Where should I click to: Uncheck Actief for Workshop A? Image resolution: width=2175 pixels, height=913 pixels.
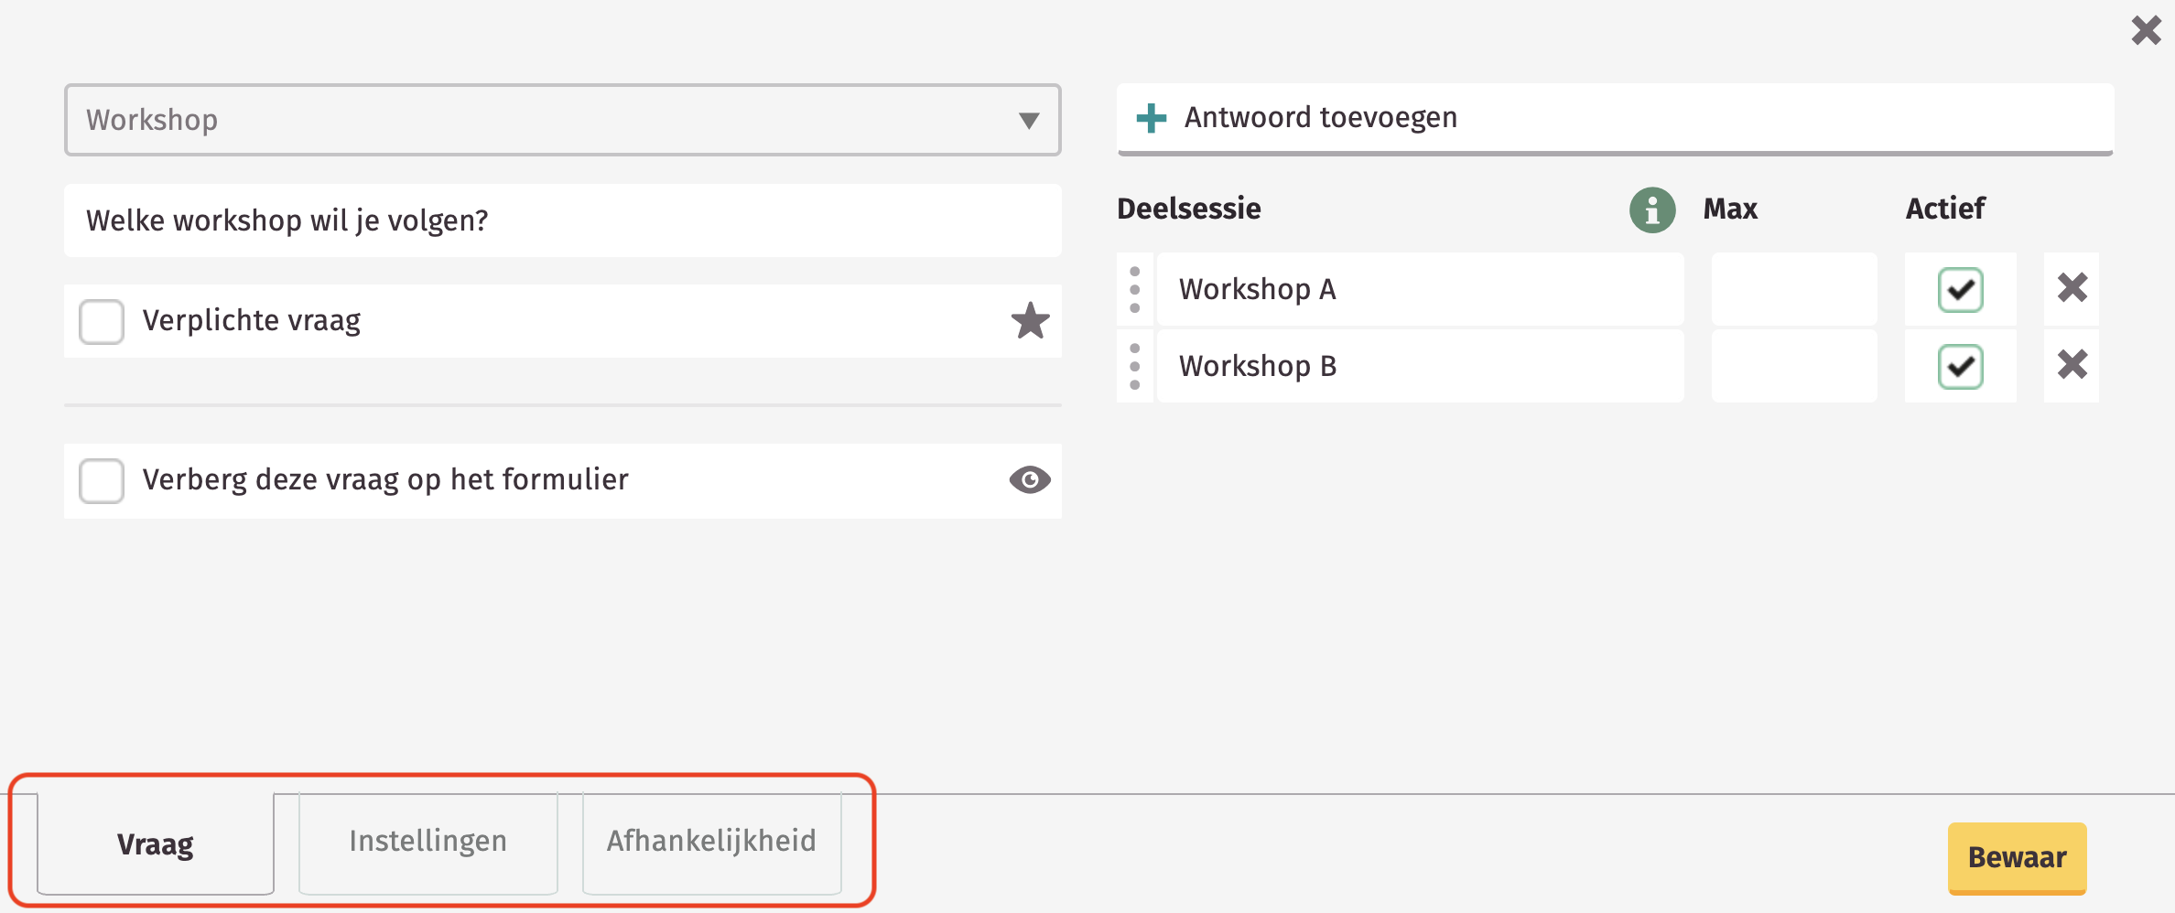pos(1960,290)
